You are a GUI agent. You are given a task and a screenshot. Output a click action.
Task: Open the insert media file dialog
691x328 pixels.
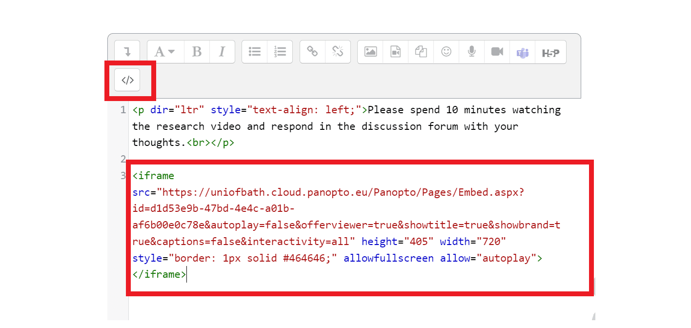coord(396,52)
